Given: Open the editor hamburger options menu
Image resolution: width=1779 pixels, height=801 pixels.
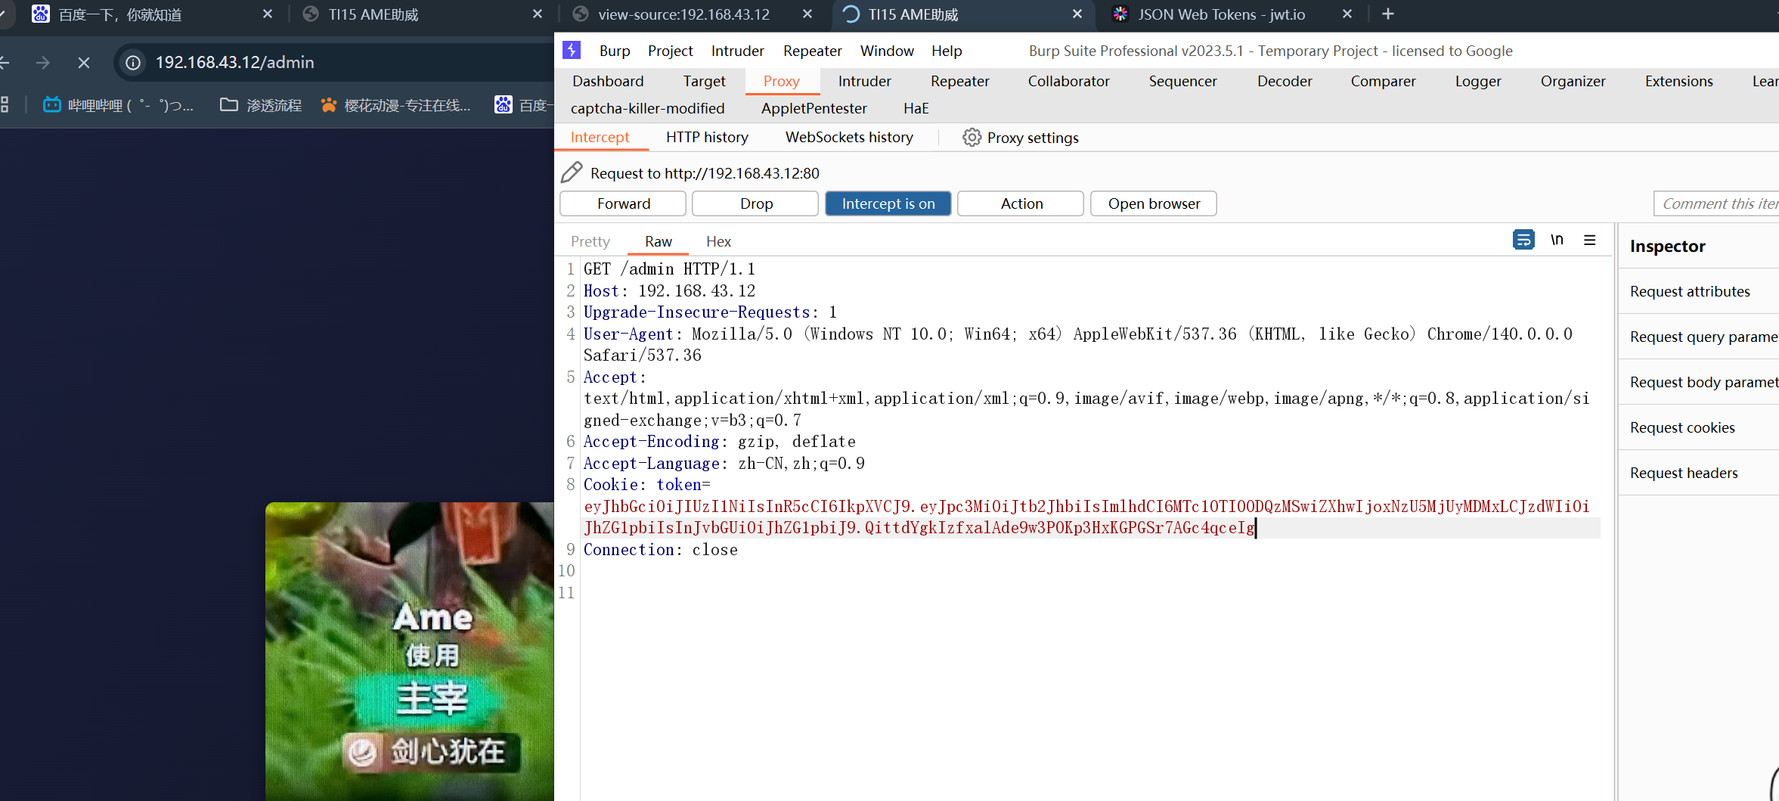Looking at the screenshot, I should pyautogui.click(x=1590, y=240).
